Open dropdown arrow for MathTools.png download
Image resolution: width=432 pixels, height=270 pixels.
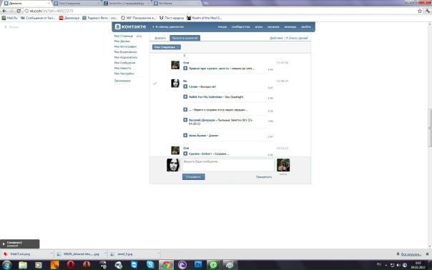[51, 254]
